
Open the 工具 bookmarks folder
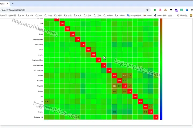[97, 15]
